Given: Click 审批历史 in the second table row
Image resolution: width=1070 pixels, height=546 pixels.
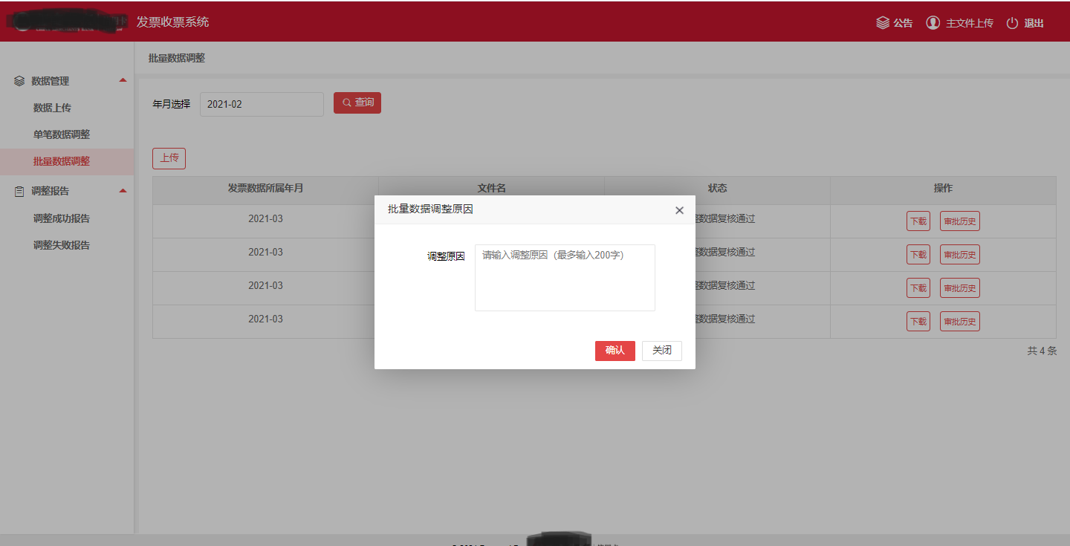Looking at the screenshot, I should coord(960,255).
